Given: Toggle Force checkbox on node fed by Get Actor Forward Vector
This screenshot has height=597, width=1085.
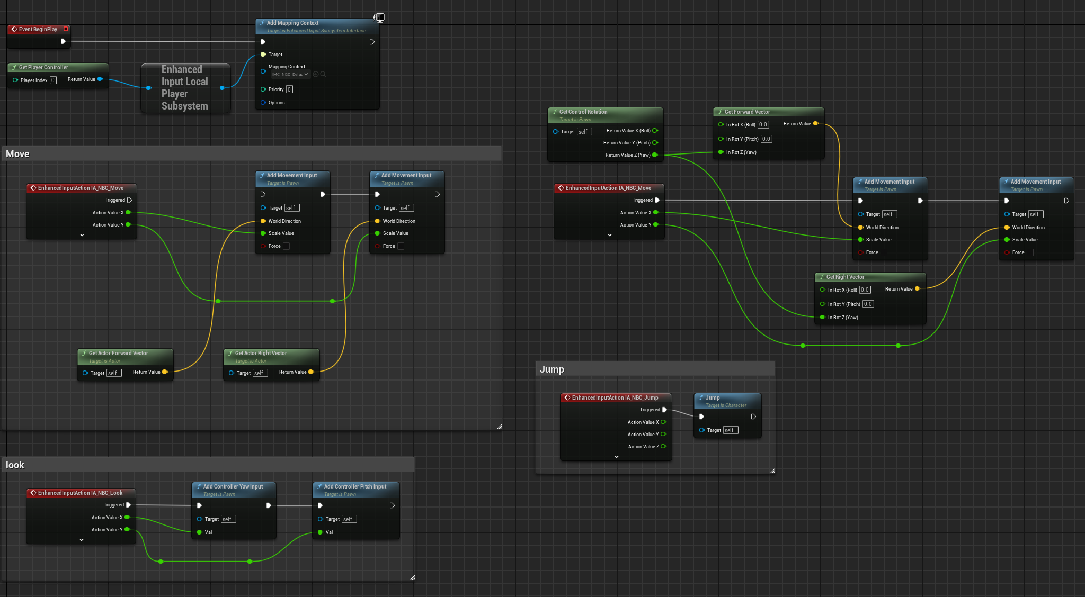Looking at the screenshot, I should [x=287, y=246].
